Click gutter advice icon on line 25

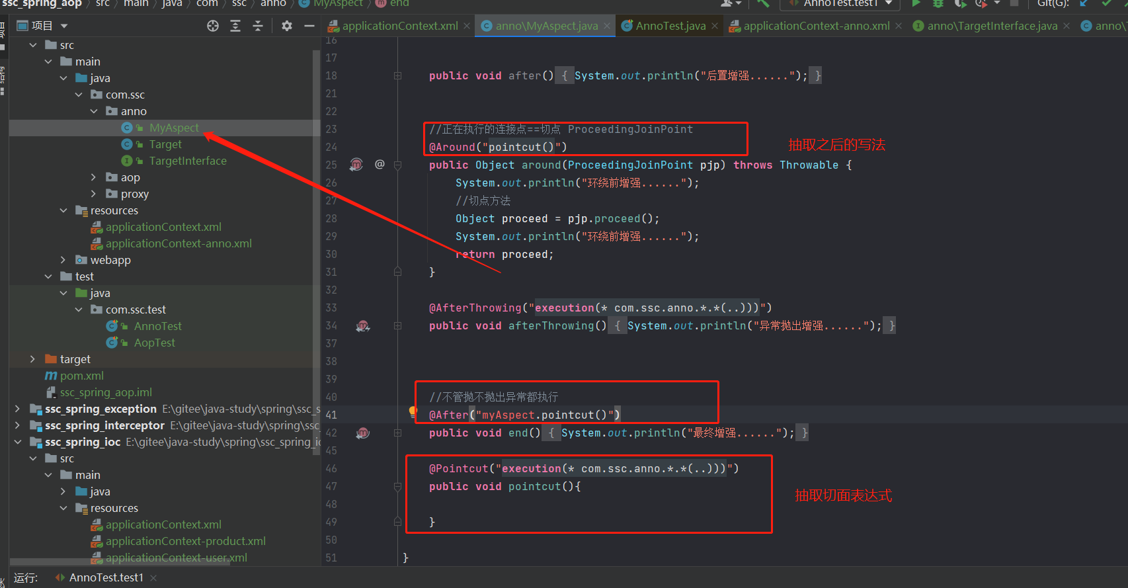[356, 165]
